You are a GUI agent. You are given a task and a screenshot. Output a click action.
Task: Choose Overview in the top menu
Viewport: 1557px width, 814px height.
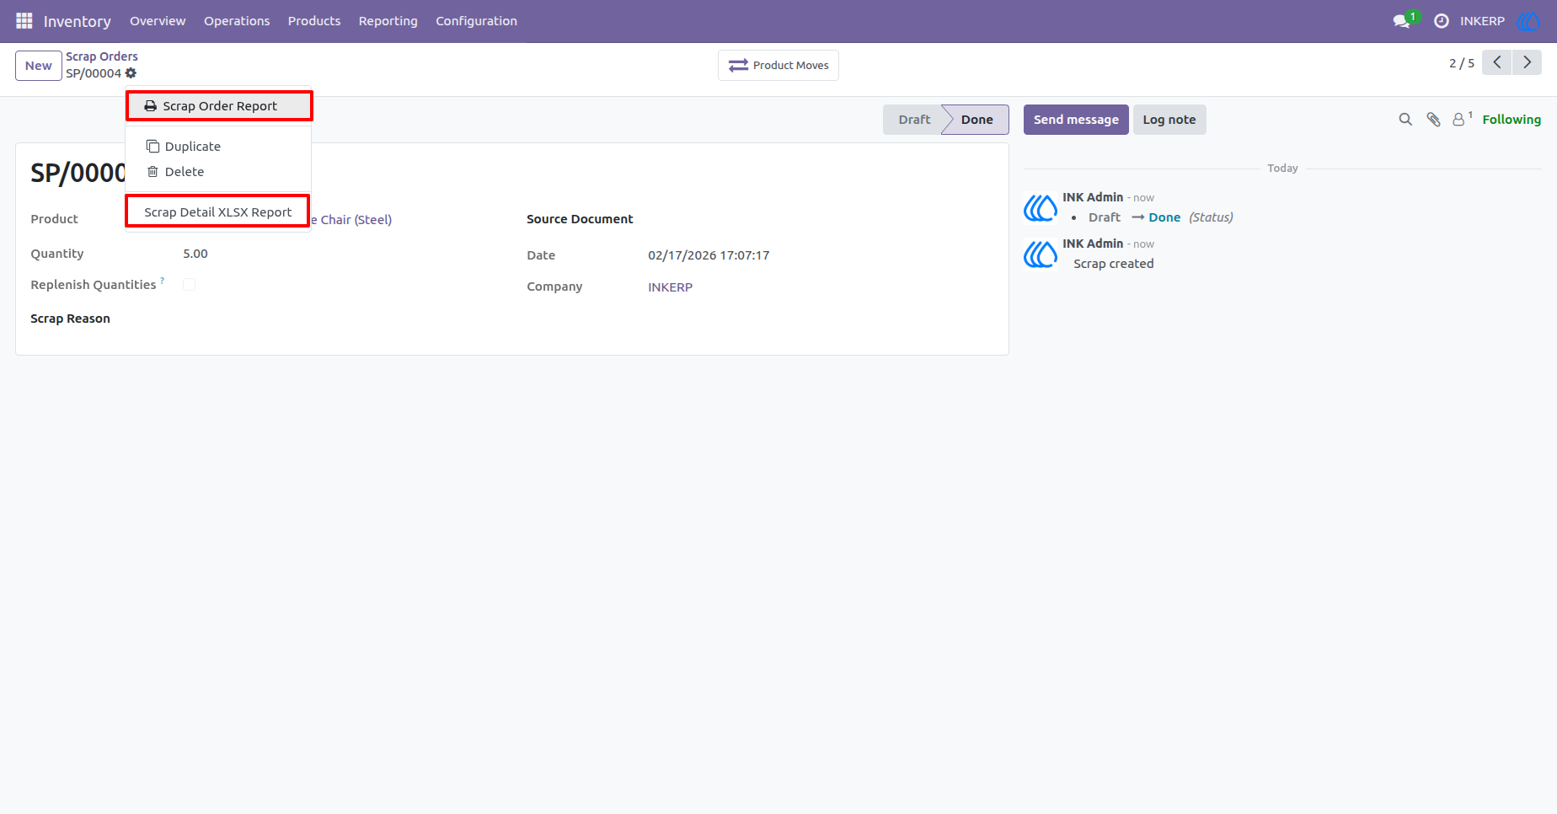pyautogui.click(x=158, y=21)
